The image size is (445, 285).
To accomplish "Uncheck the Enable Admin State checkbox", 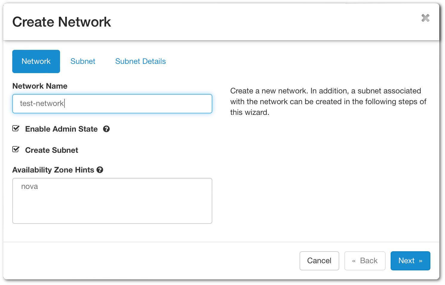I will [16, 129].
